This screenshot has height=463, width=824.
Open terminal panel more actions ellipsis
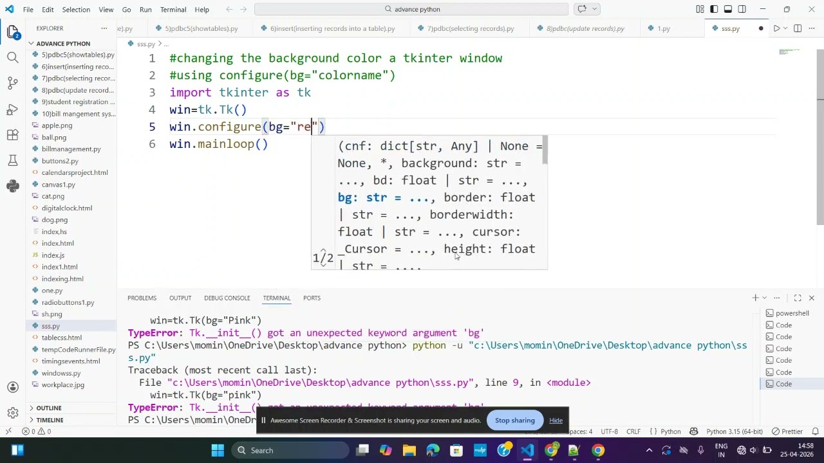tap(777, 298)
